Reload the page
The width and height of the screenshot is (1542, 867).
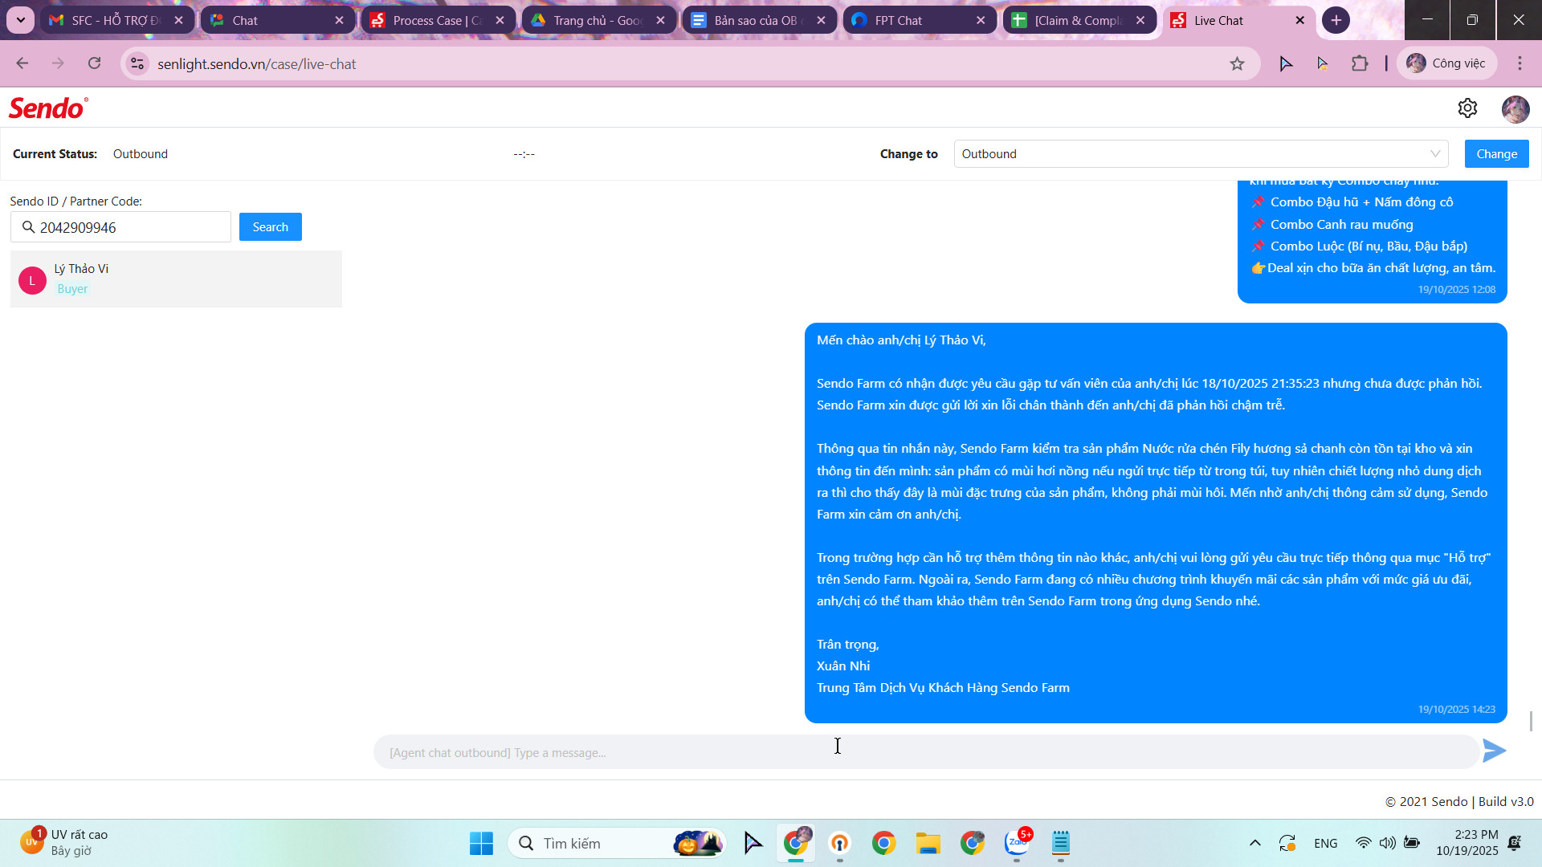[95, 63]
